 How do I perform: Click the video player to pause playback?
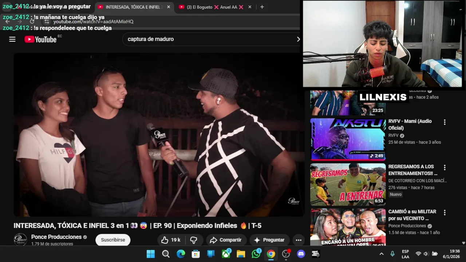coord(159,135)
